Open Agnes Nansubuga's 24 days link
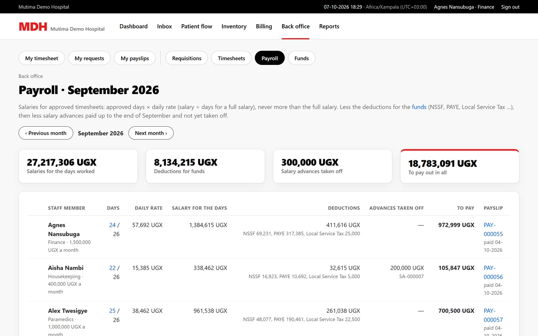538x336 pixels. coord(113,225)
